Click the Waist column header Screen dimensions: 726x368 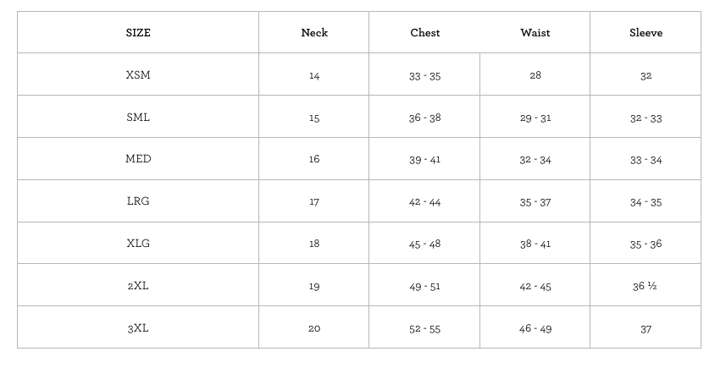click(535, 33)
